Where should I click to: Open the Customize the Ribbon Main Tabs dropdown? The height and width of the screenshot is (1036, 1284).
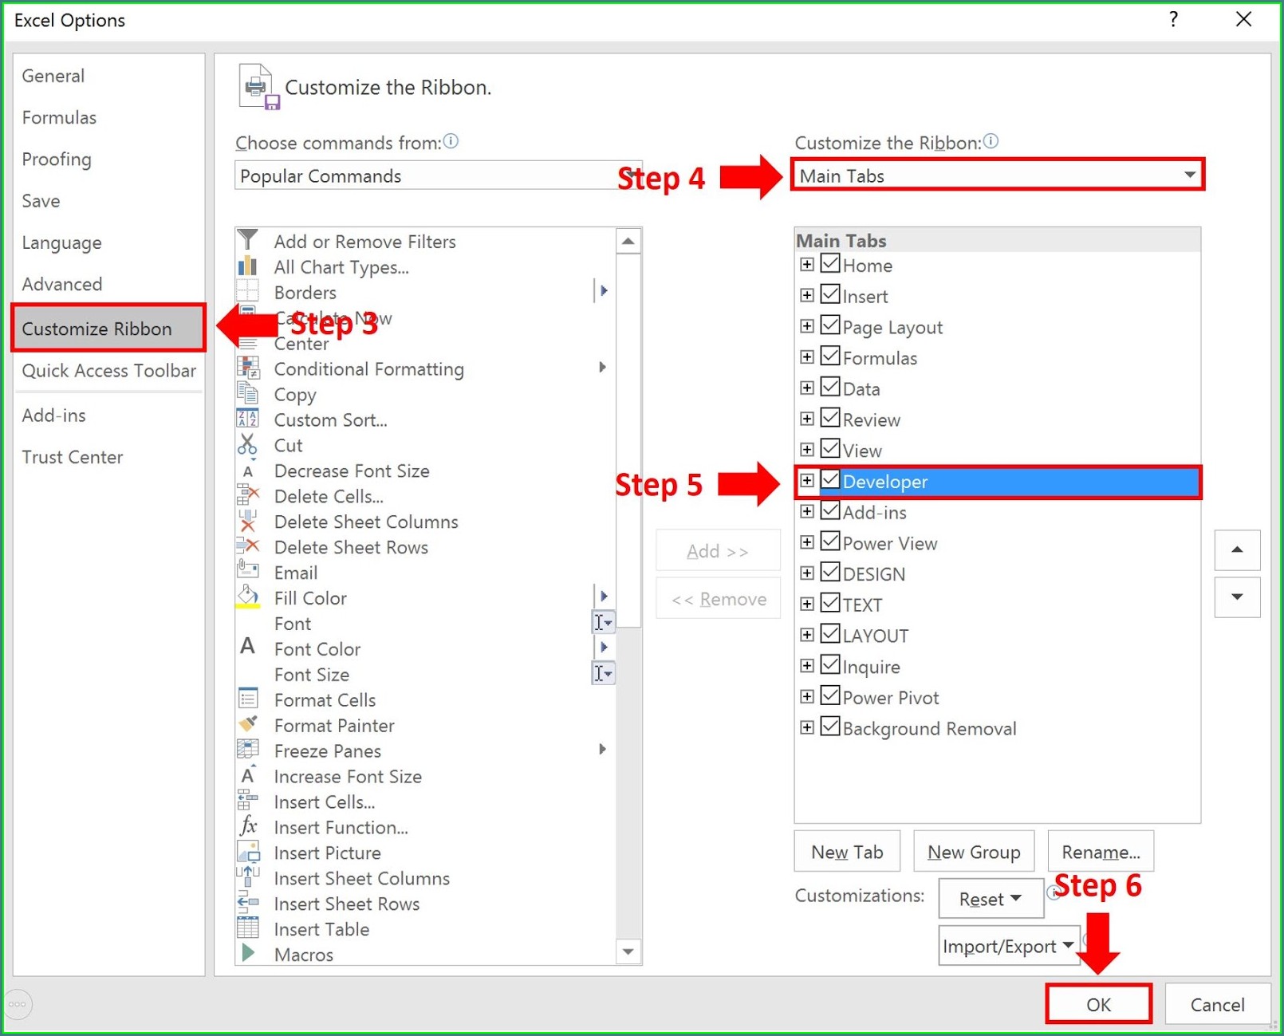(997, 175)
